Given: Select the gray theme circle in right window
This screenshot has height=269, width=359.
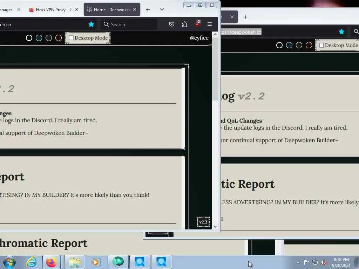Looking at the screenshot, I should (299, 45).
